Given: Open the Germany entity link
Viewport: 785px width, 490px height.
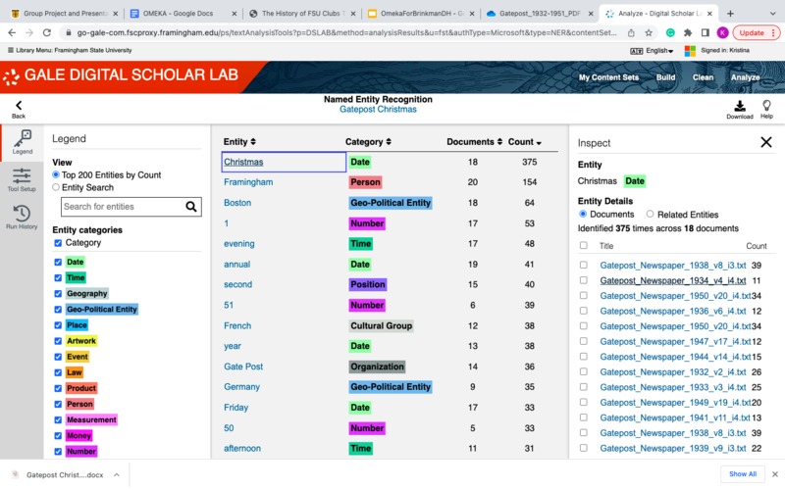Looking at the screenshot, I should click(x=241, y=387).
